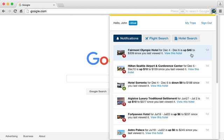Click the Astro Palace thumbnail
Screen dimensions: 224x140
tap(121, 132)
